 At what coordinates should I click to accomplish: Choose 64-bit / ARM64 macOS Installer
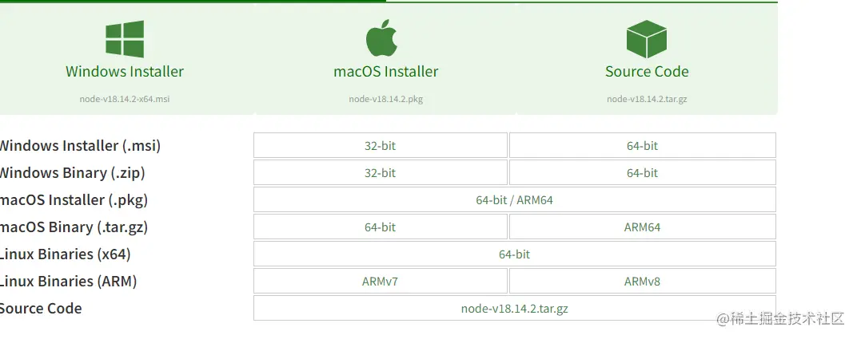point(514,200)
